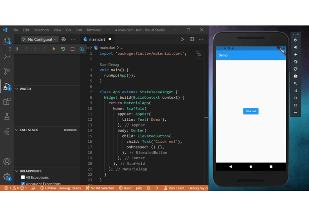Tap the emulator Home navigation circle

251,167
